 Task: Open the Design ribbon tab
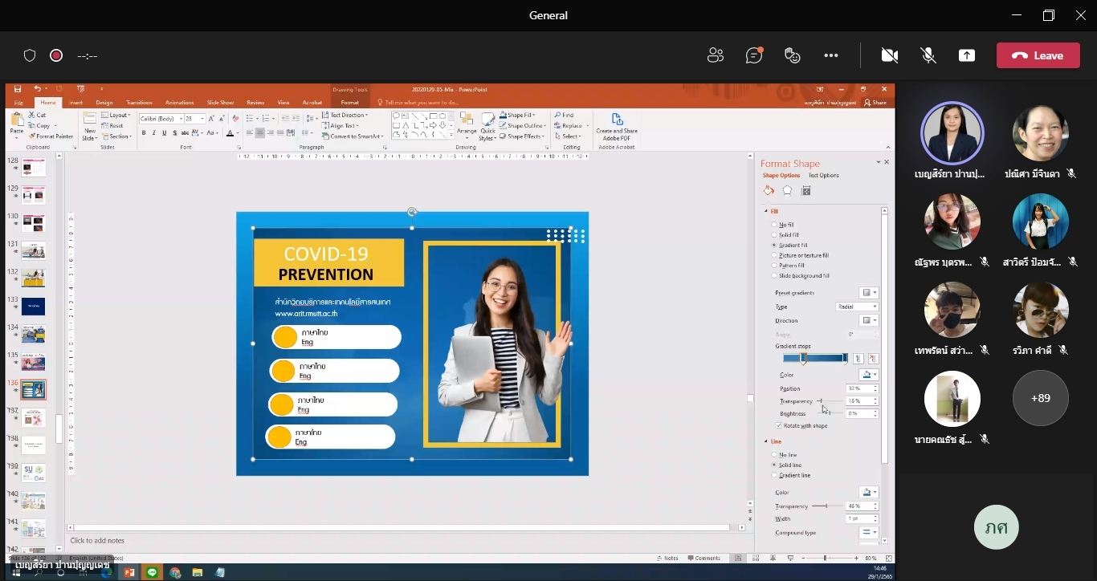pyautogui.click(x=104, y=103)
